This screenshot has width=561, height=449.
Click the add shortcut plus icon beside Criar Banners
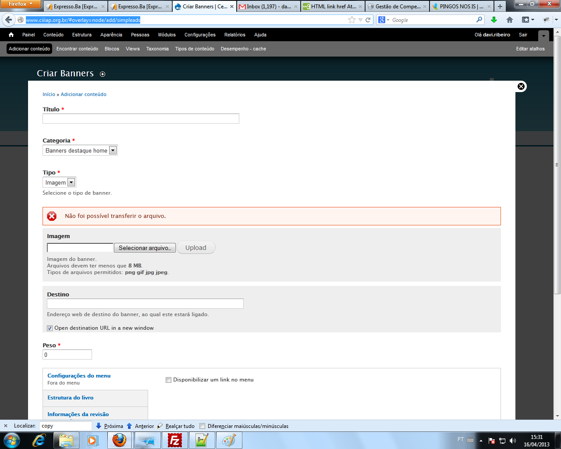103,74
